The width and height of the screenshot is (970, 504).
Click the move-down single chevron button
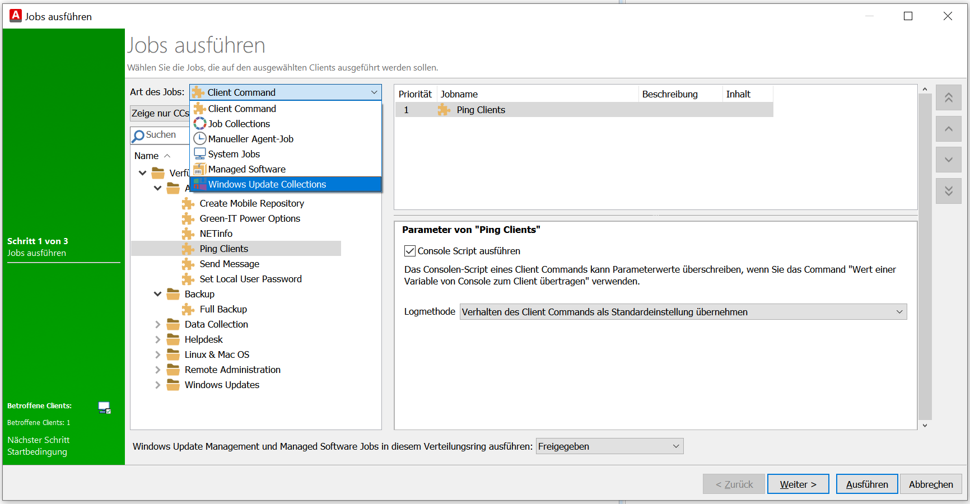tap(948, 160)
